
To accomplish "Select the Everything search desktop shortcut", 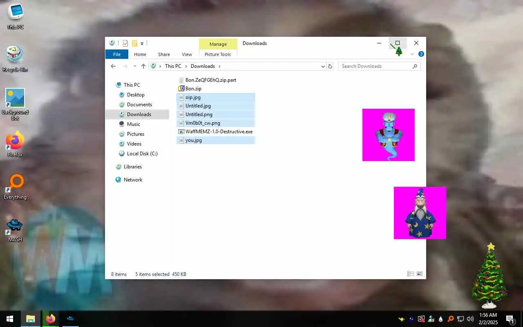I will click(x=15, y=187).
